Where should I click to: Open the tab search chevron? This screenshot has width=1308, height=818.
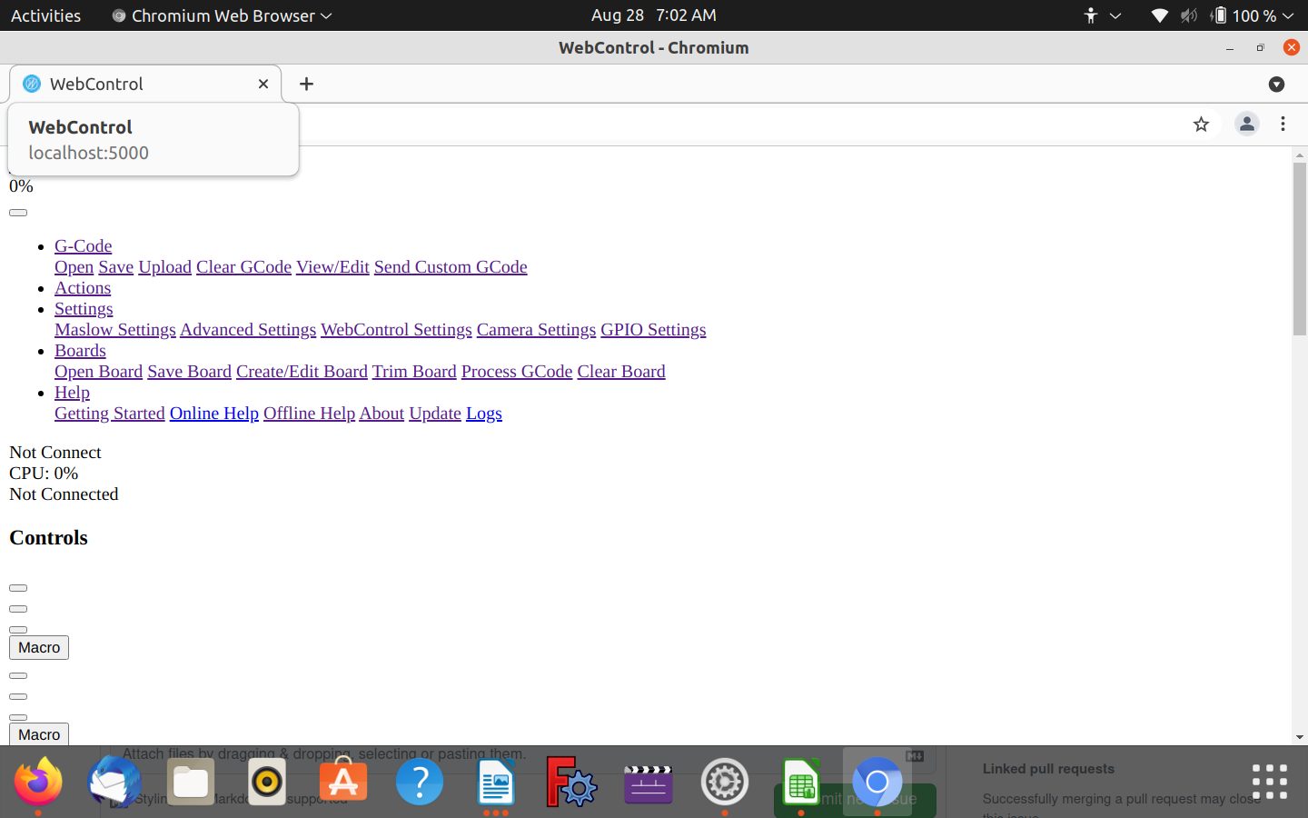tap(1276, 84)
